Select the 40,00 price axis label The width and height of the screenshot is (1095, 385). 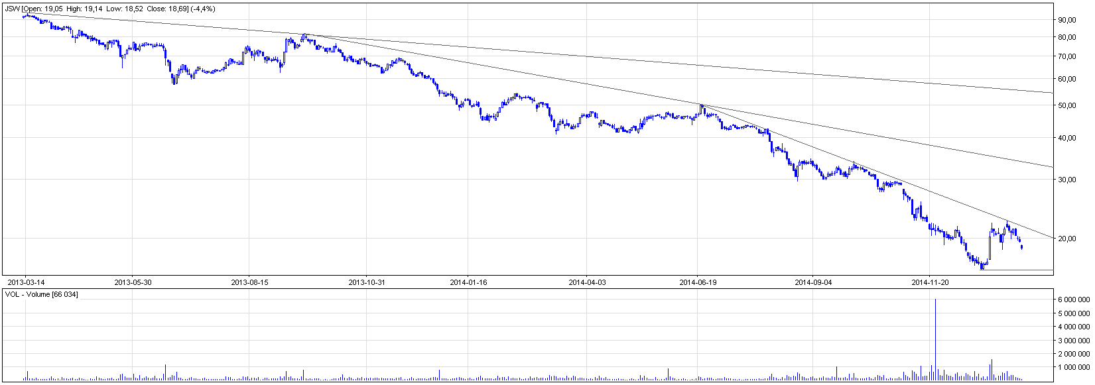coord(1066,138)
